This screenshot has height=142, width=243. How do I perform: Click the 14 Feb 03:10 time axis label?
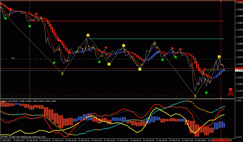point(97,140)
